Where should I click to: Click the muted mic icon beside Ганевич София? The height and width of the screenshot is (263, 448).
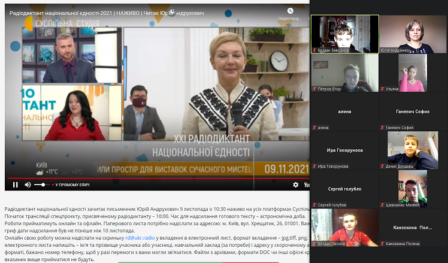click(383, 128)
